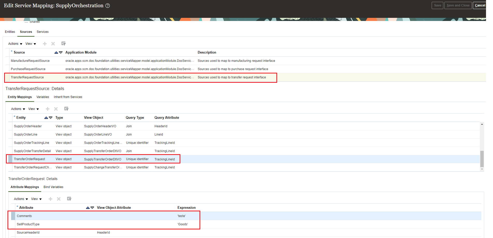The width and height of the screenshot is (493, 238).
Task: Open View menu in Attribute Mappings toolbar
Action: coord(36,199)
